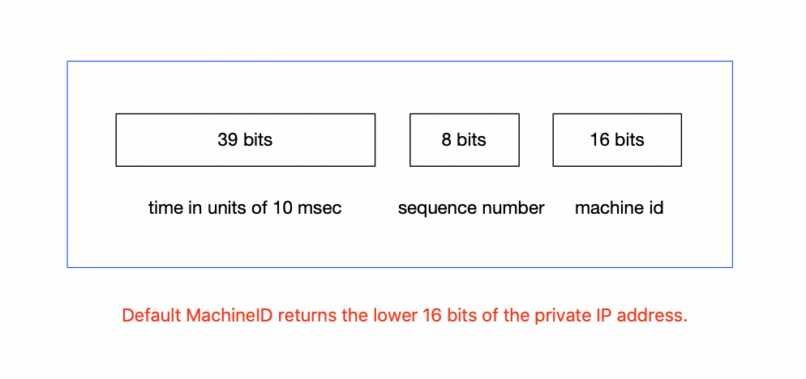806x379 pixels.
Task: Select the "time in units of 10 msec" label
Action: [x=245, y=208]
